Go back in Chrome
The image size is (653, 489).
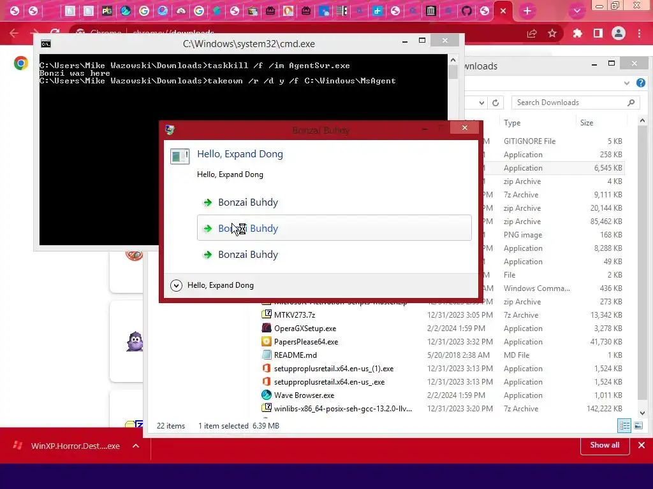click(14, 33)
